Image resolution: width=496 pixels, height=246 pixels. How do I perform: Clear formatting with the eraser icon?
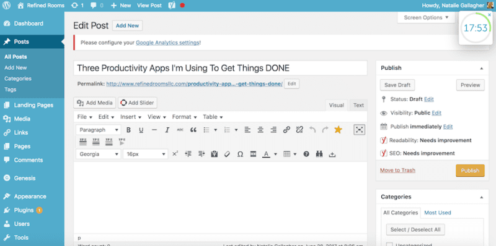point(227,154)
